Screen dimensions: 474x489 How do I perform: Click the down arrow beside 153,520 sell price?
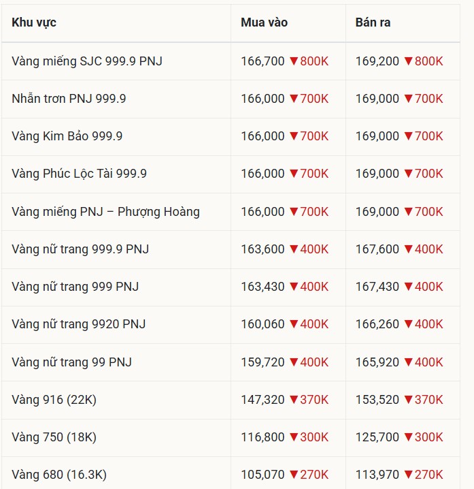408,400
